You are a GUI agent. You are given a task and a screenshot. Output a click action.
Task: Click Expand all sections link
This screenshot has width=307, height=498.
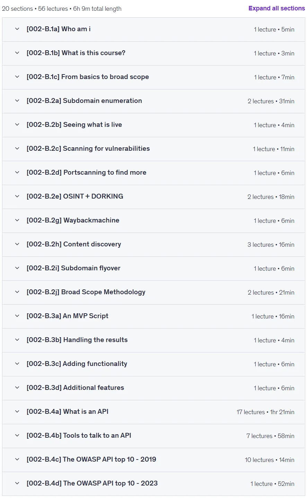coord(277,8)
